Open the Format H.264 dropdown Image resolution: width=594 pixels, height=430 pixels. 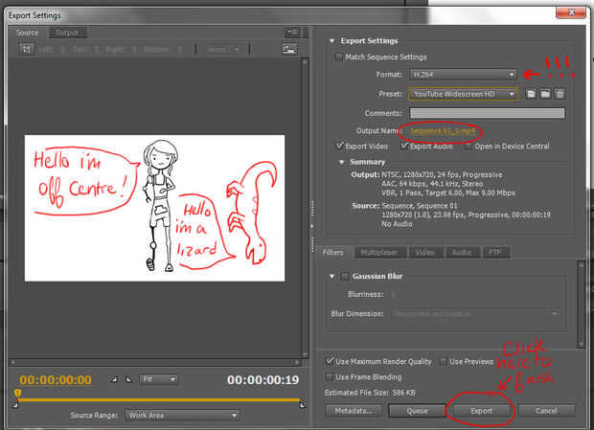(x=463, y=74)
